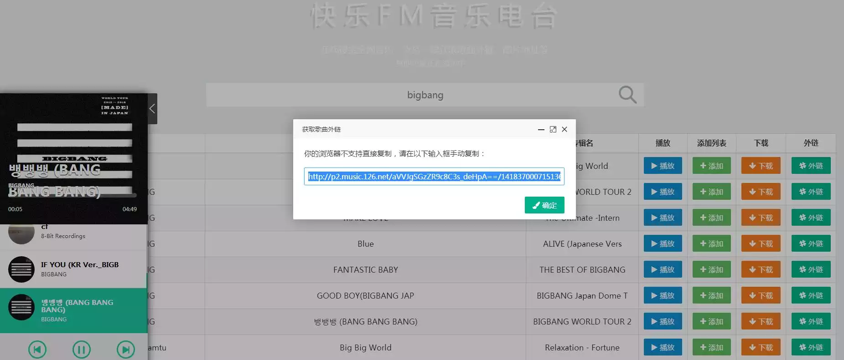This screenshot has height=360, width=844.
Task: Click the search magnifier icon
Action: pyautogui.click(x=627, y=95)
